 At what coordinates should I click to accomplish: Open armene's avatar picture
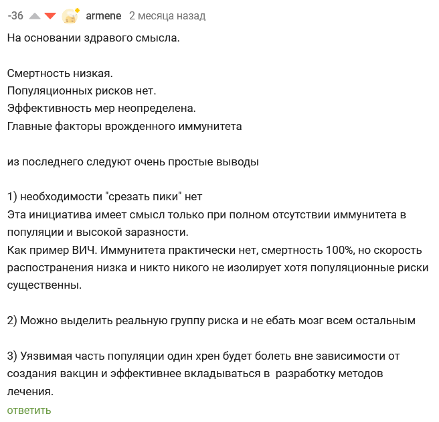[x=69, y=17]
